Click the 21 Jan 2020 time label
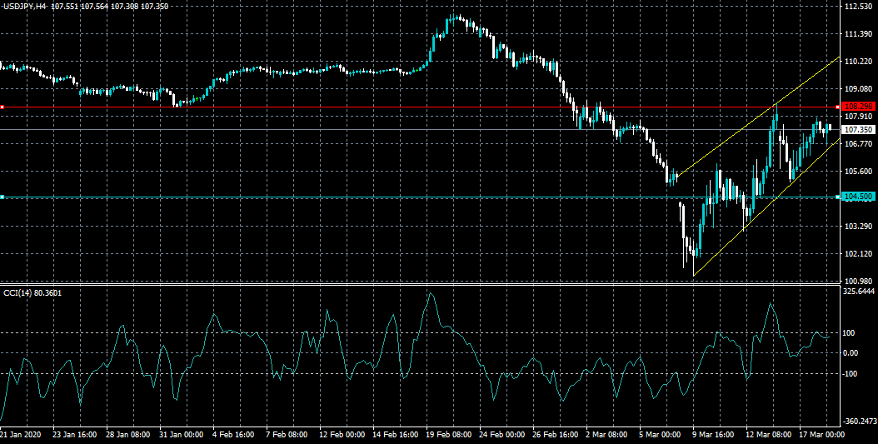878x444 pixels. [x=20, y=435]
